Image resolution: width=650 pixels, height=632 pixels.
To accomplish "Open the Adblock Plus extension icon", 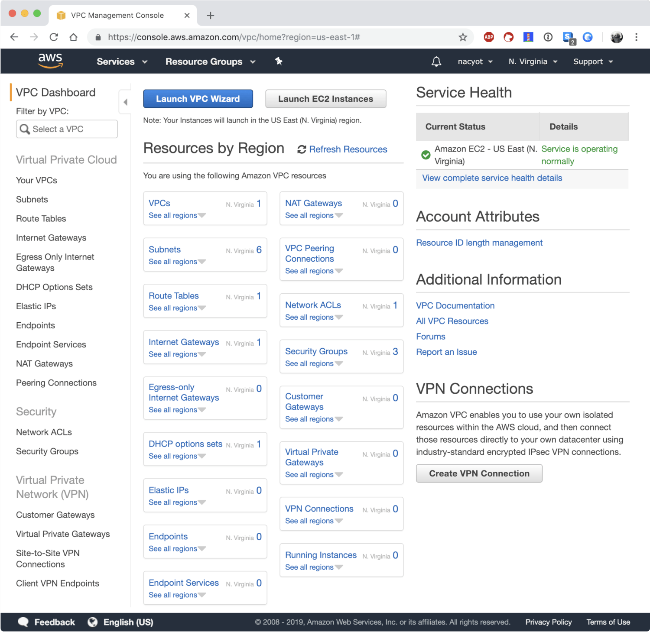I will tap(489, 37).
